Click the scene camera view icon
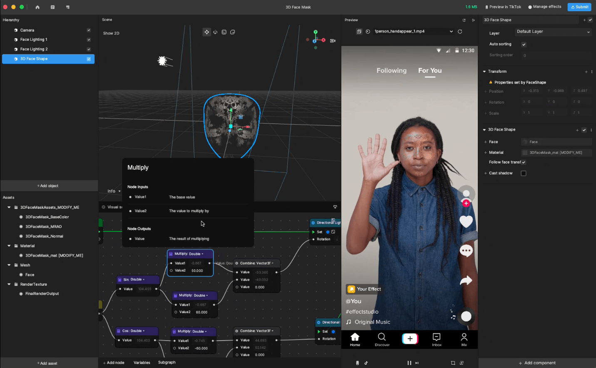This screenshot has height=368, width=596. [x=333, y=41]
